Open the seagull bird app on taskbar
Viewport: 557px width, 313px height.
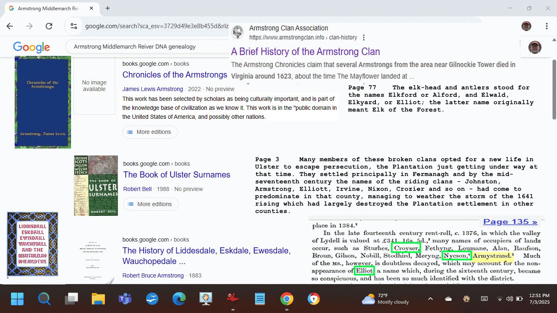click(x=152, y=299)
